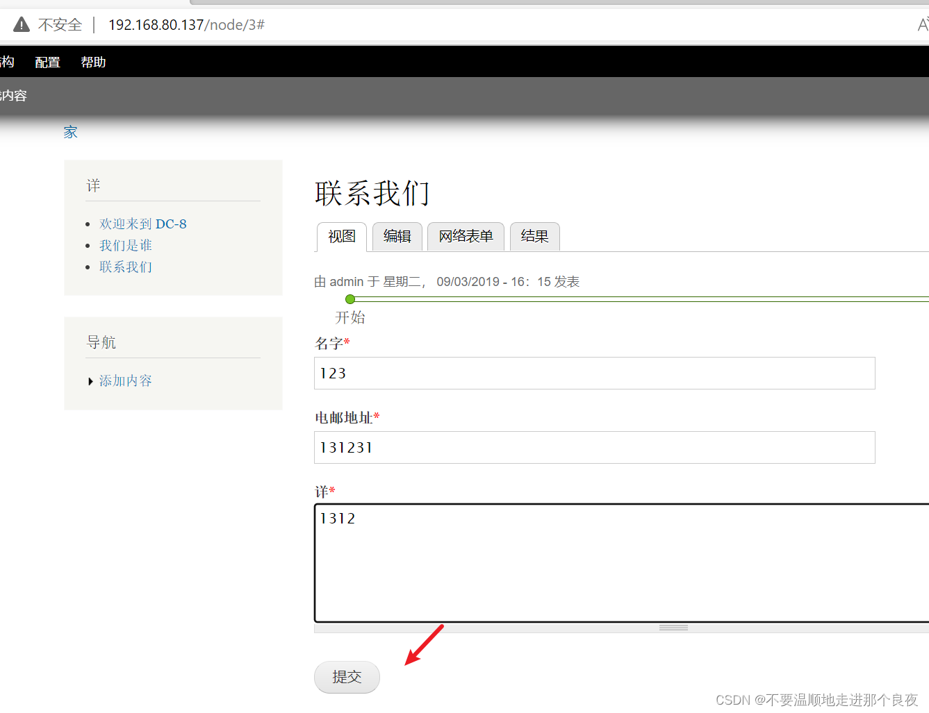This screenshot has width=929, height=713.
Task: Click the 不安全 security label
Action: click(60, 25)
